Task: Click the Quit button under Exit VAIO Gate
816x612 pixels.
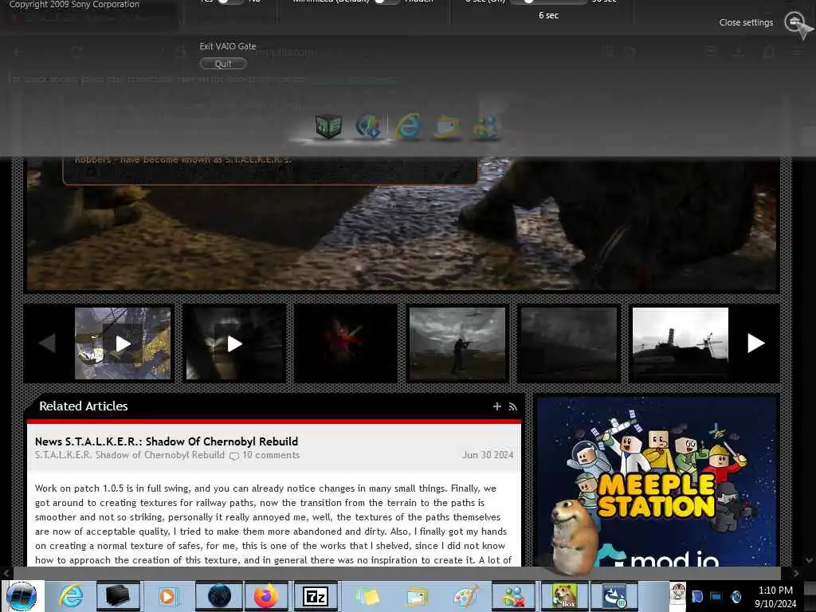Action: point(223,64)
